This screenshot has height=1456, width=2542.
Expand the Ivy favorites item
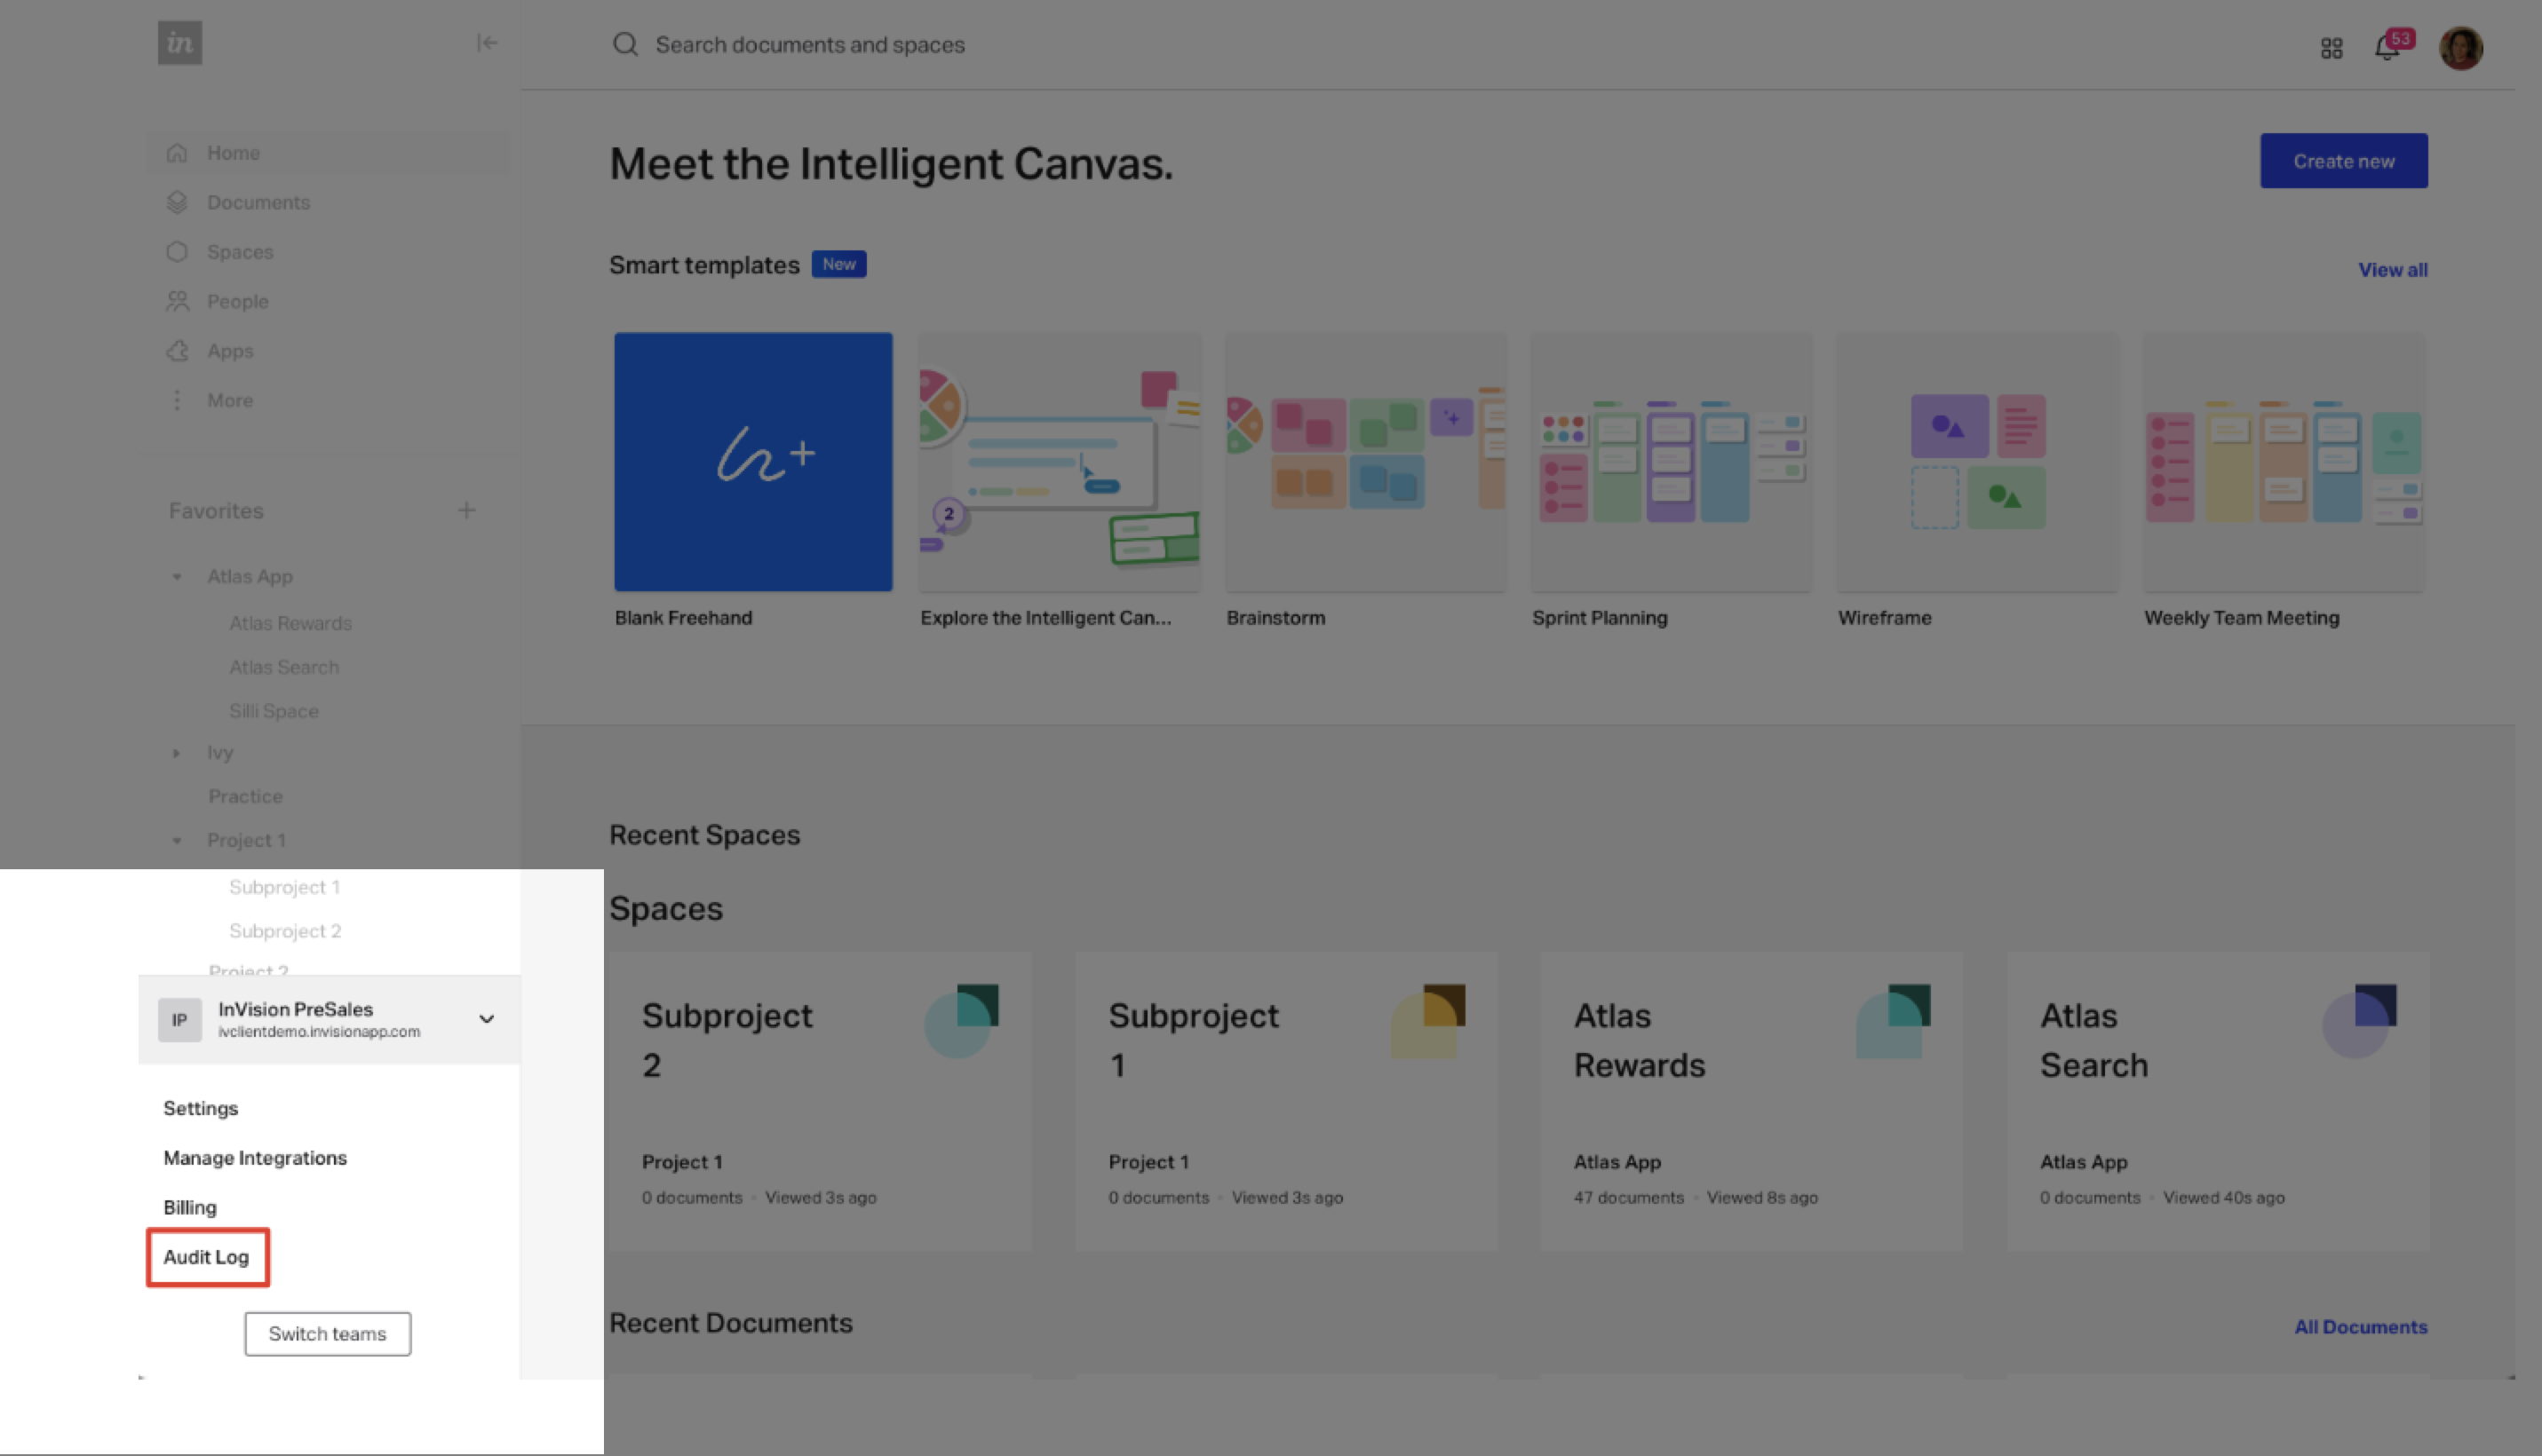(177, 753)
